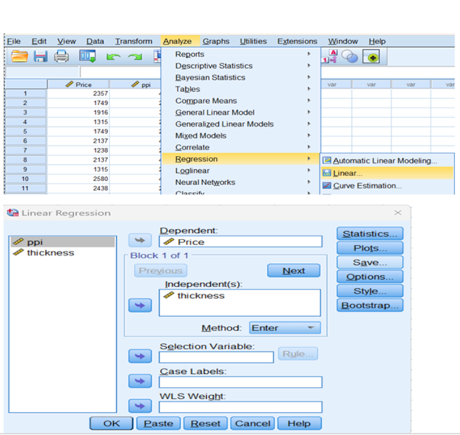
Task: Open the Recall recently used dialogs icon
Action: (87, 56)
